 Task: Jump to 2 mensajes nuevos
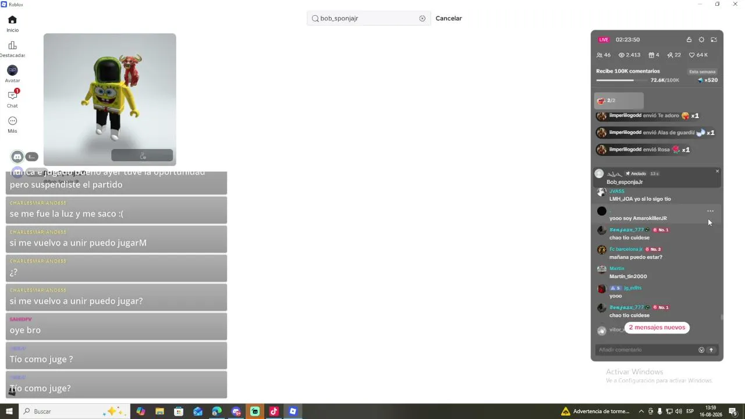tap(657, 328)
